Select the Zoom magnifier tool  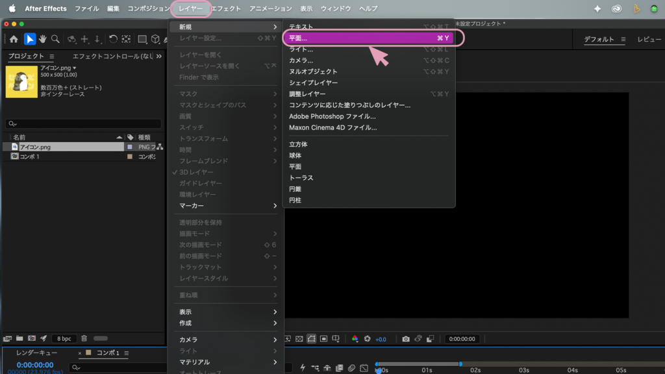coord(55,39)
